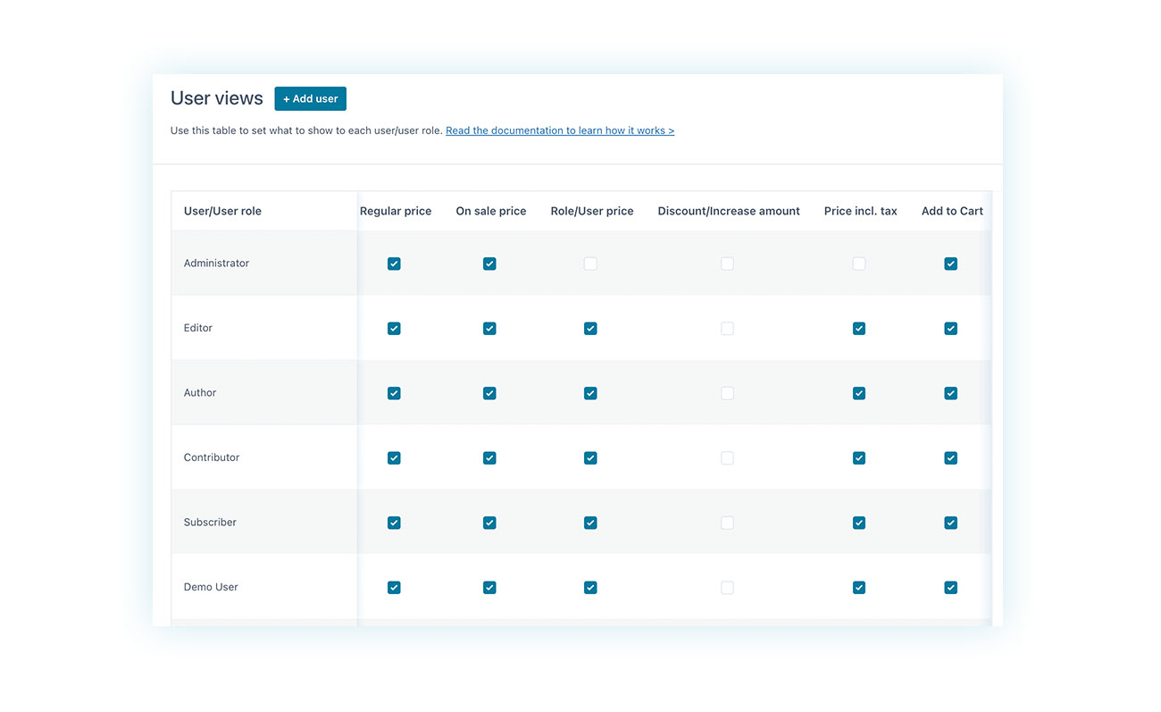Uncheck Role/User price for Subscriber
Screen dimensions: 1161x712
590,523
